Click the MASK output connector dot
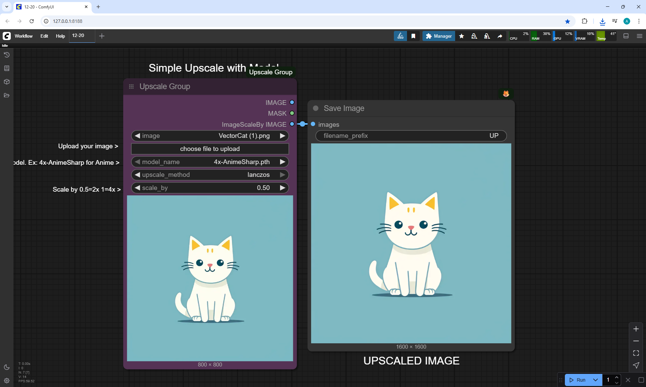The width and height of the screenshot is (646, 387). click(x=292, y=113)
